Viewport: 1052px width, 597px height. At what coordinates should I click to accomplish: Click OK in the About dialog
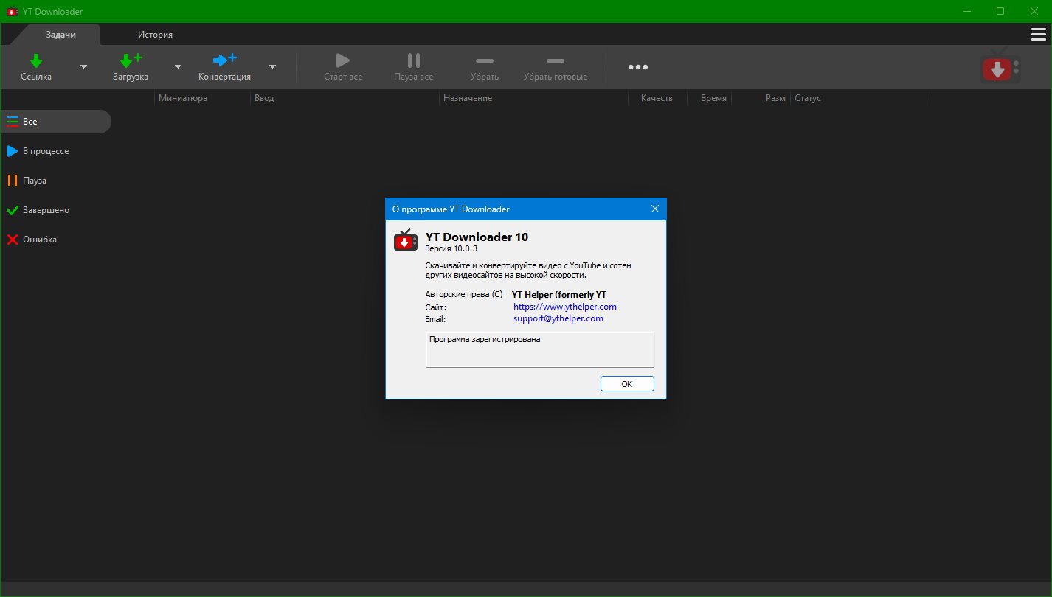pyautogui.click(x=626, y=384)
